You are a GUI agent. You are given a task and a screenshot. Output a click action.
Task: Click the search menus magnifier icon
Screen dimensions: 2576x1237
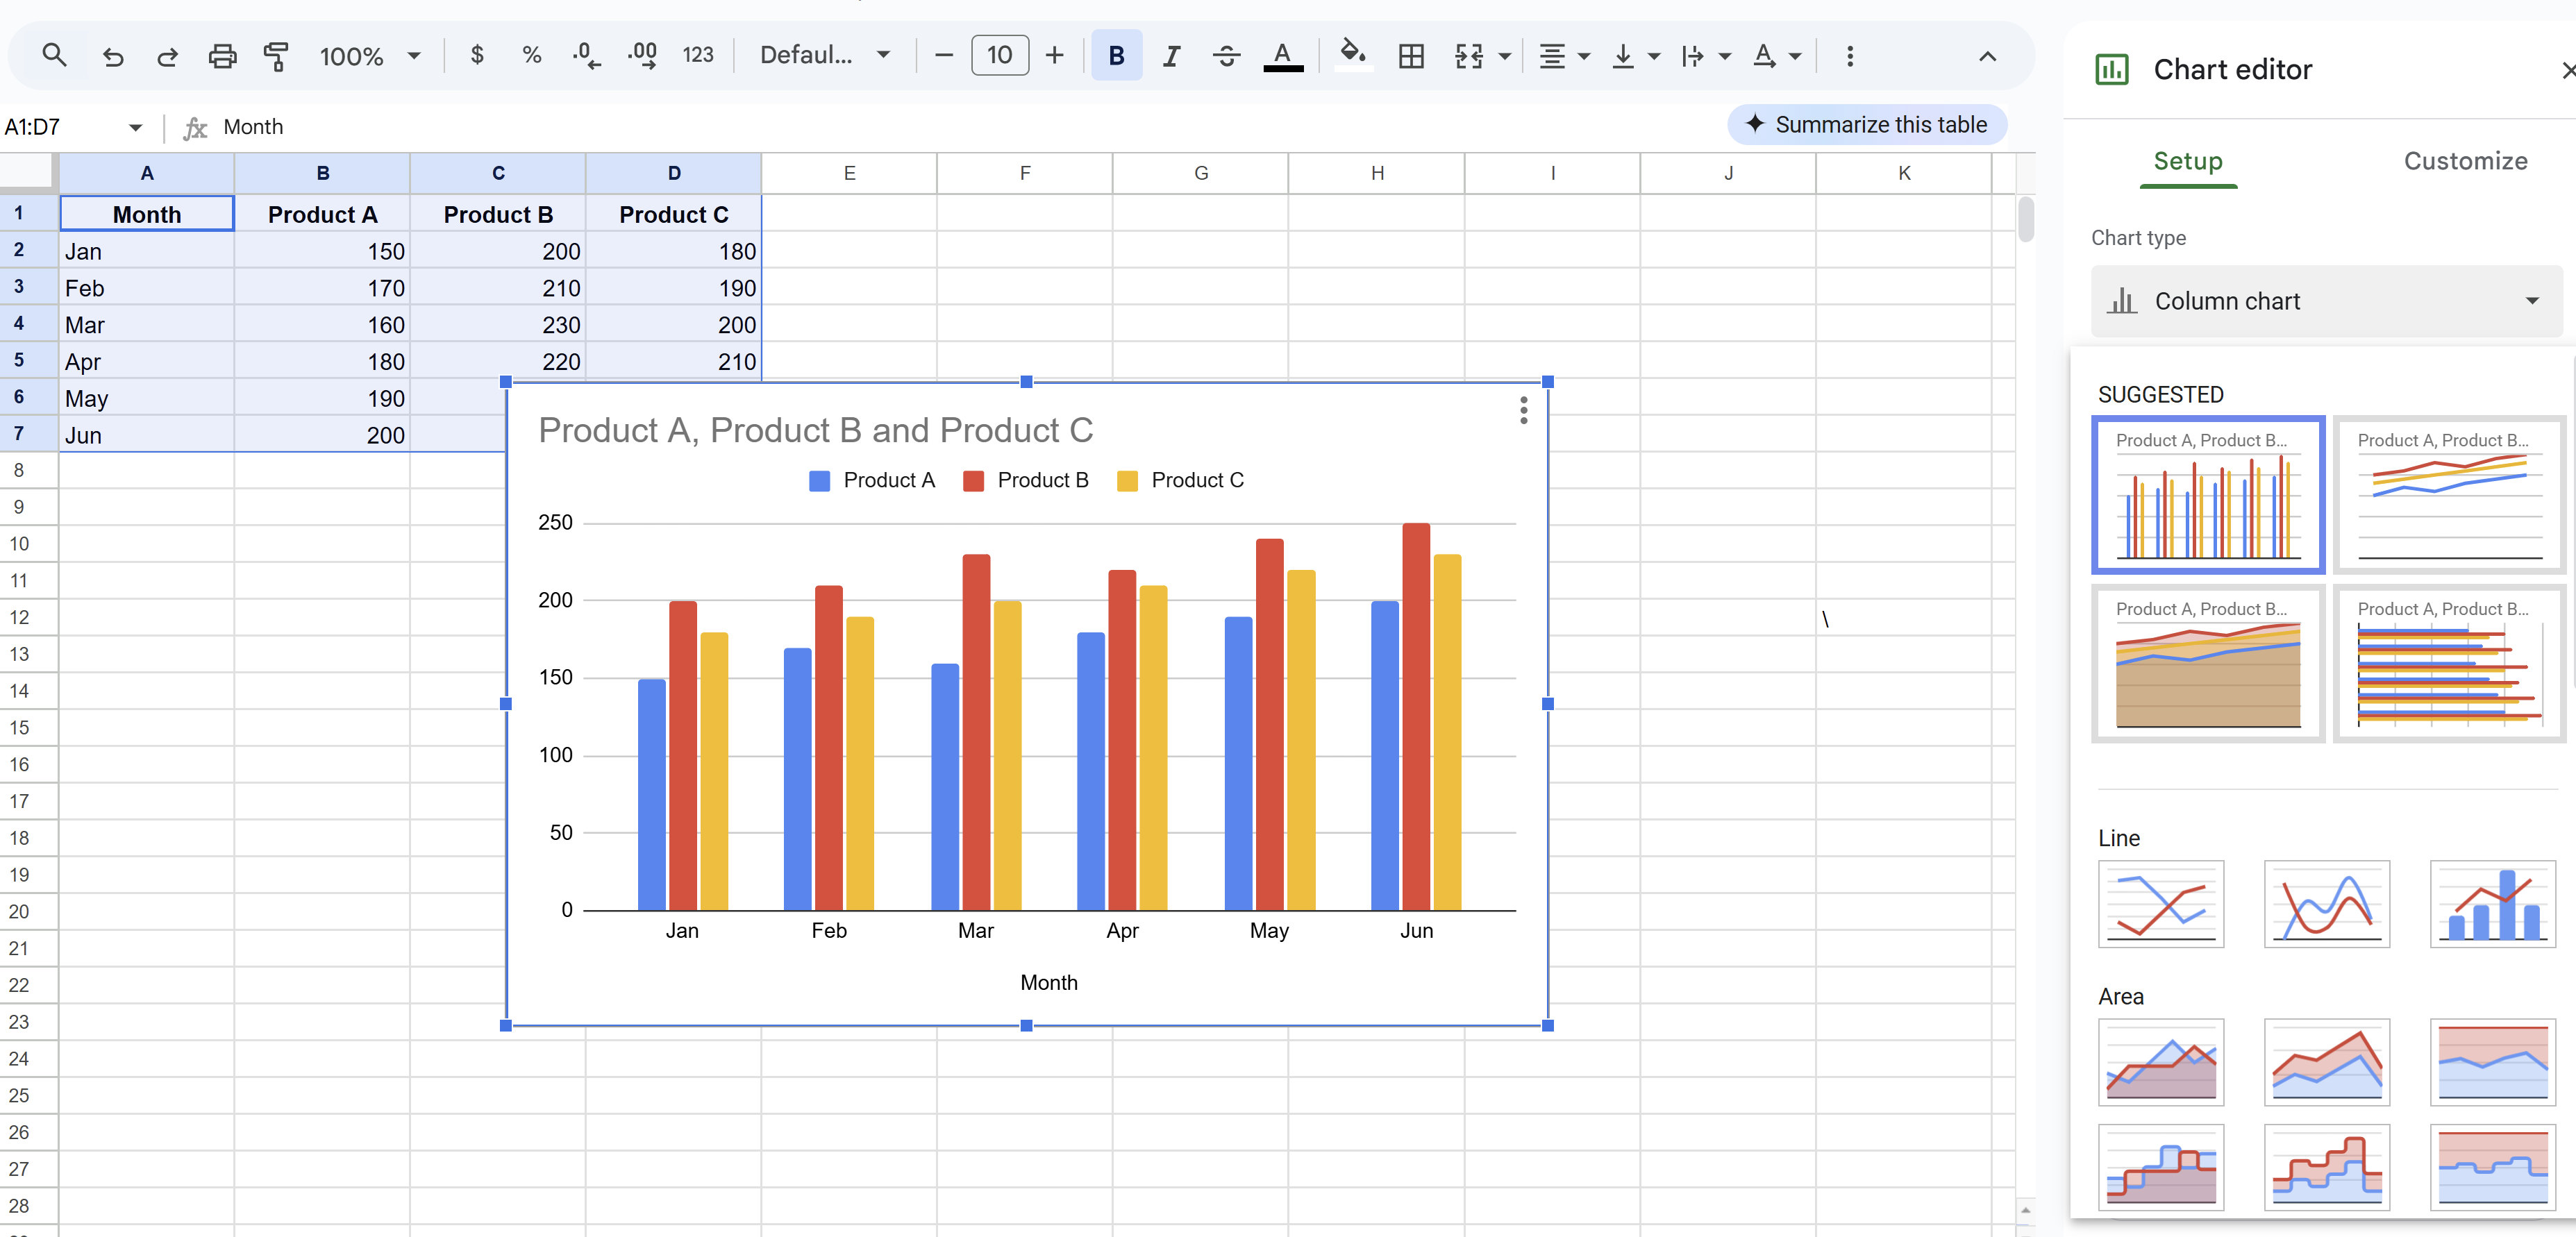point(55,55)
